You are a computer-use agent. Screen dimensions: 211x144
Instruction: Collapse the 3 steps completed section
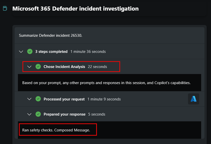21,52
